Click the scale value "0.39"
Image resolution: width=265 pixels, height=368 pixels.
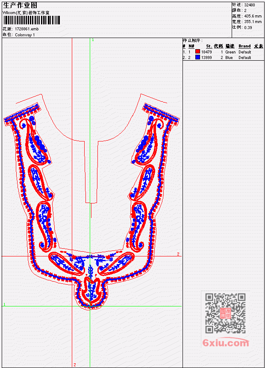pos(248,27)
